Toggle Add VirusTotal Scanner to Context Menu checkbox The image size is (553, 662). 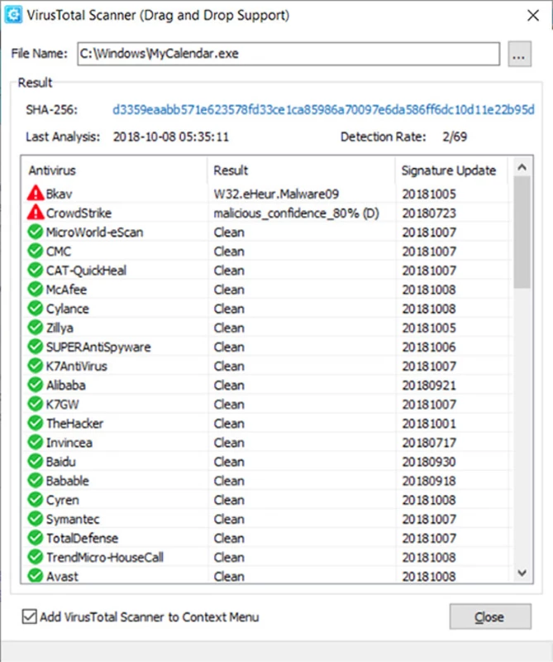(x=29, y=616)
